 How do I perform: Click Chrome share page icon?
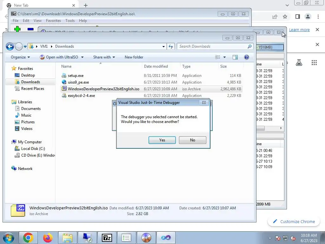tap(275, 17)
